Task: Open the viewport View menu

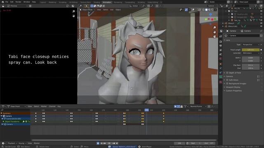Action: (x=99, y=10)
